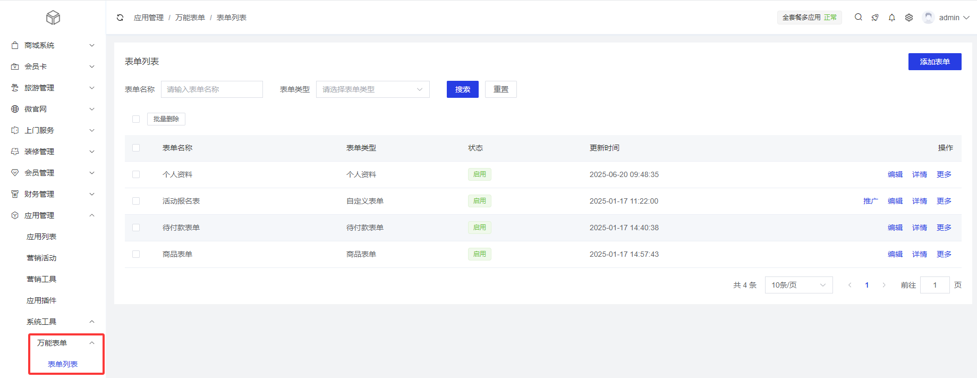Viewport: 977px width, 378px height.
Task: Select the 商品表单 row checkbox
Action: (x=136, y=254)
